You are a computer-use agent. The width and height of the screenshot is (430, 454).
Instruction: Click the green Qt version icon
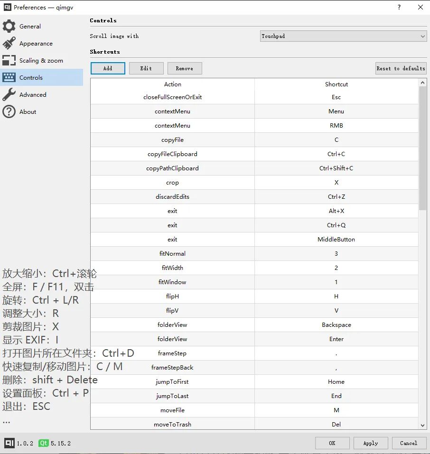[44, 443]
